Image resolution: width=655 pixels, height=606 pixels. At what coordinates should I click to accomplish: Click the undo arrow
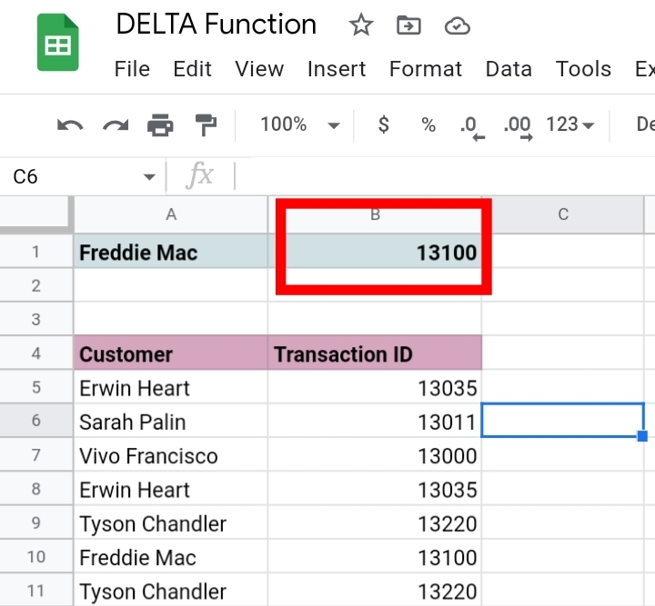coord(70,124)
